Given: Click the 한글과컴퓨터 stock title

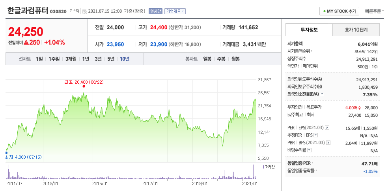Looking at the screenshot, I should [x=28, y=10].
